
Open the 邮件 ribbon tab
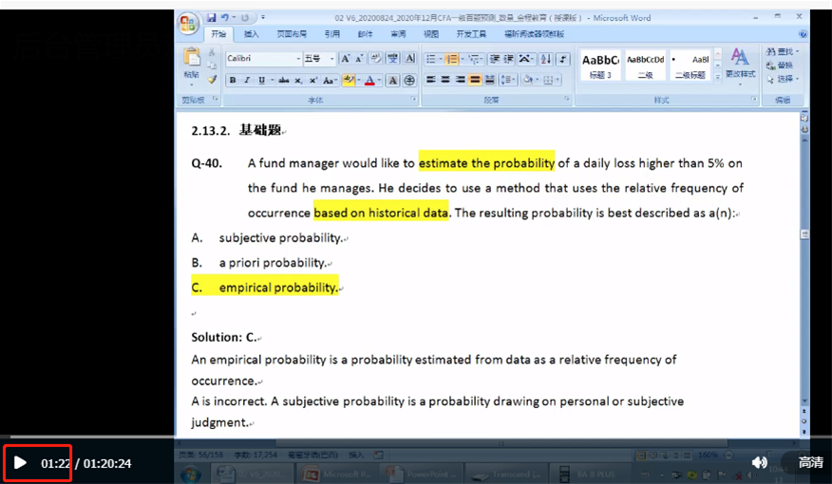point(365,34)
